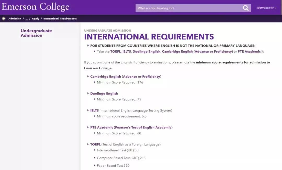282x170 pixels.
Task: Open the Emerson College home logo
Action: 36,7
